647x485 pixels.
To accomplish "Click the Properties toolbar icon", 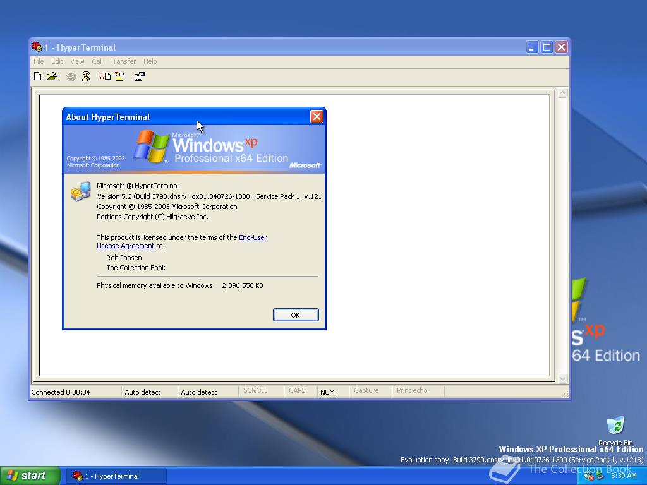I will 140,76.
